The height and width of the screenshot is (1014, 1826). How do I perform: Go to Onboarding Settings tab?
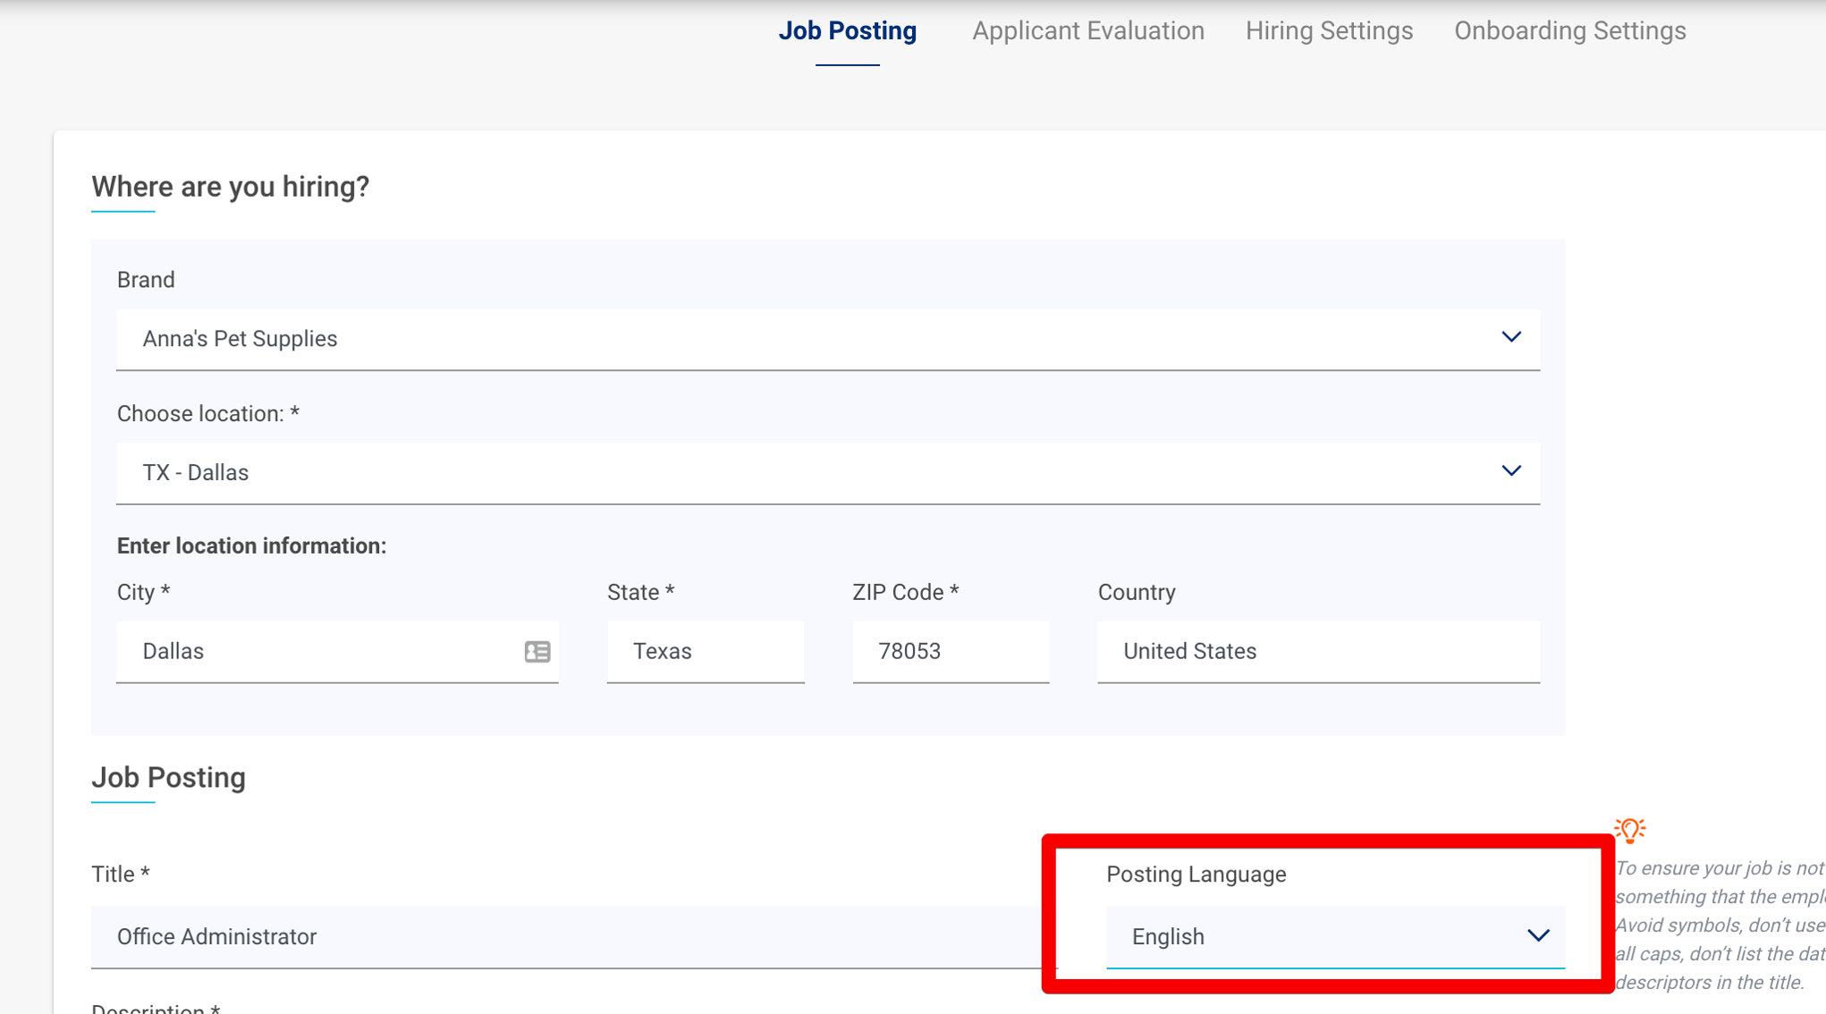pyautogui.click(x=1569, y=31)
